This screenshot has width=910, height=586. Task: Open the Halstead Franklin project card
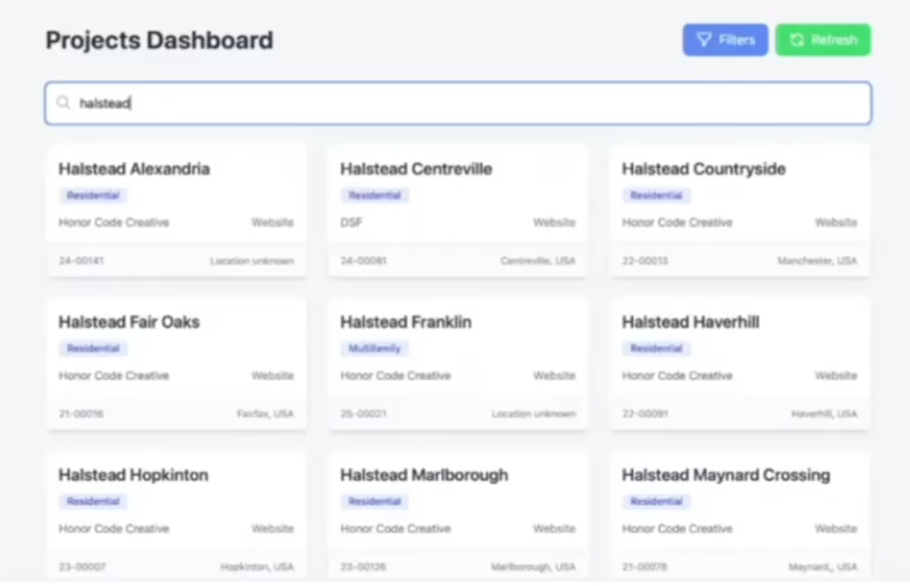[457, 364]
